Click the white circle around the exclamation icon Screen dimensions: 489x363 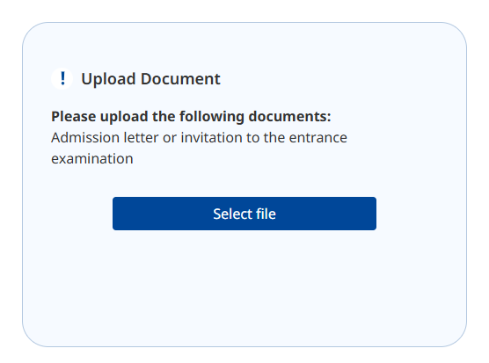pos(62,78)
